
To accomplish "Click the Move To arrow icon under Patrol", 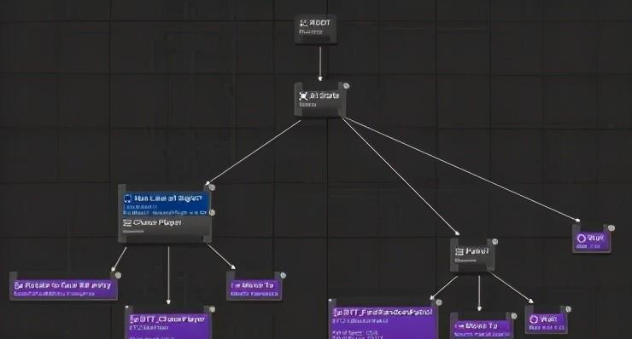I will pos(459,326).
